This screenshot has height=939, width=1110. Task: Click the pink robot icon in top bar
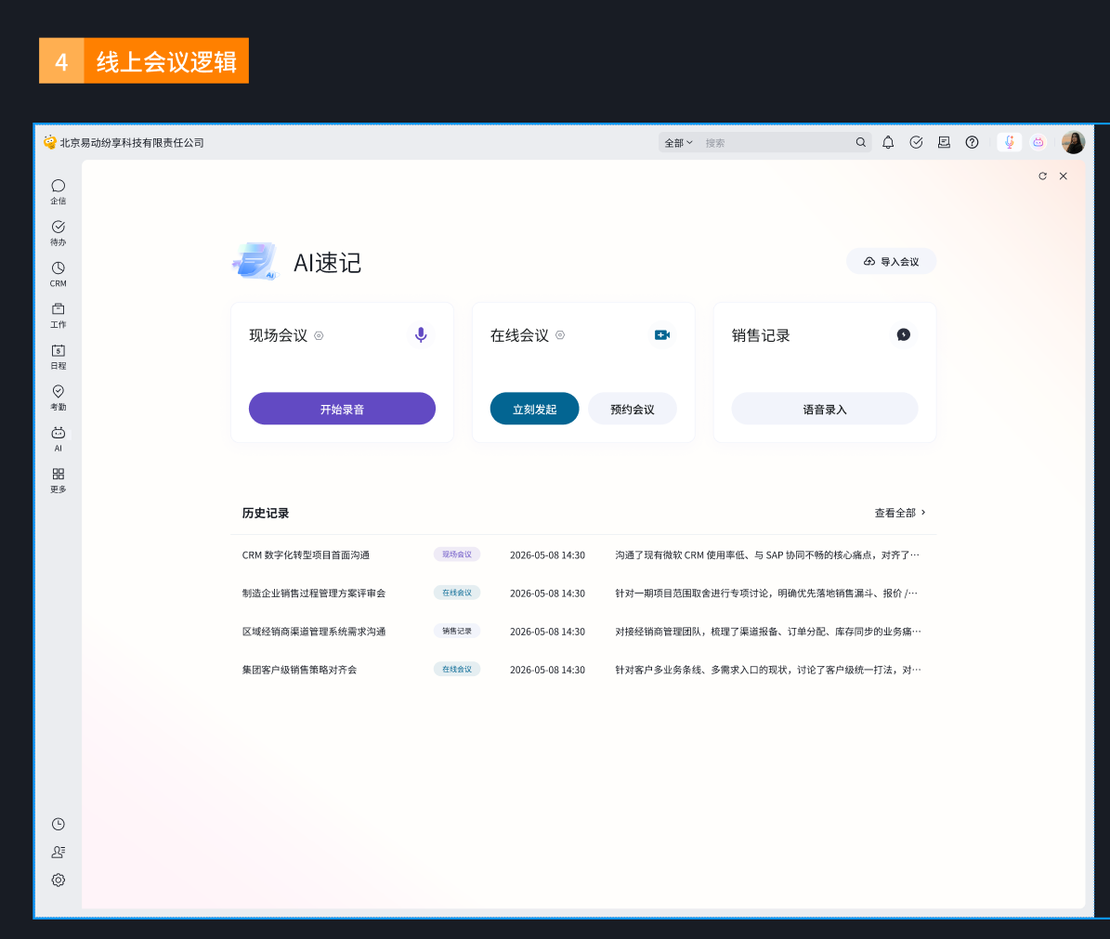(1038, 142)
